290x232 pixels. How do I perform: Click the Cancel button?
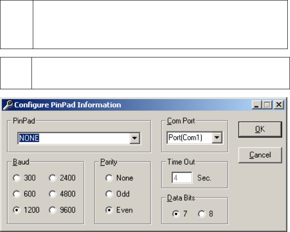(260, 155)
